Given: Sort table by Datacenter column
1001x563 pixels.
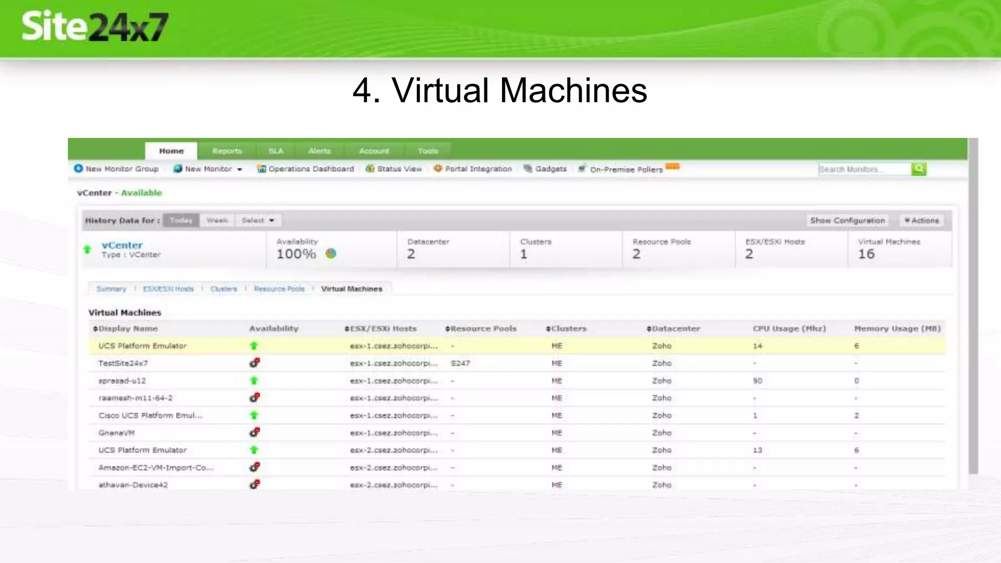Looking at the screenshot, I should coord(673,328).
